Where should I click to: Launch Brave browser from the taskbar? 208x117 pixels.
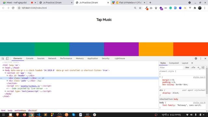17,115
